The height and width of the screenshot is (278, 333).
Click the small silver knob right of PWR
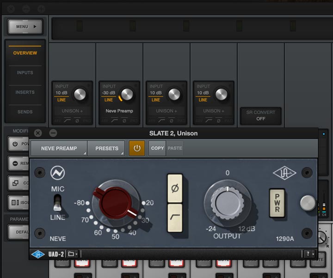pyautogui.click(x=308, y=203)
